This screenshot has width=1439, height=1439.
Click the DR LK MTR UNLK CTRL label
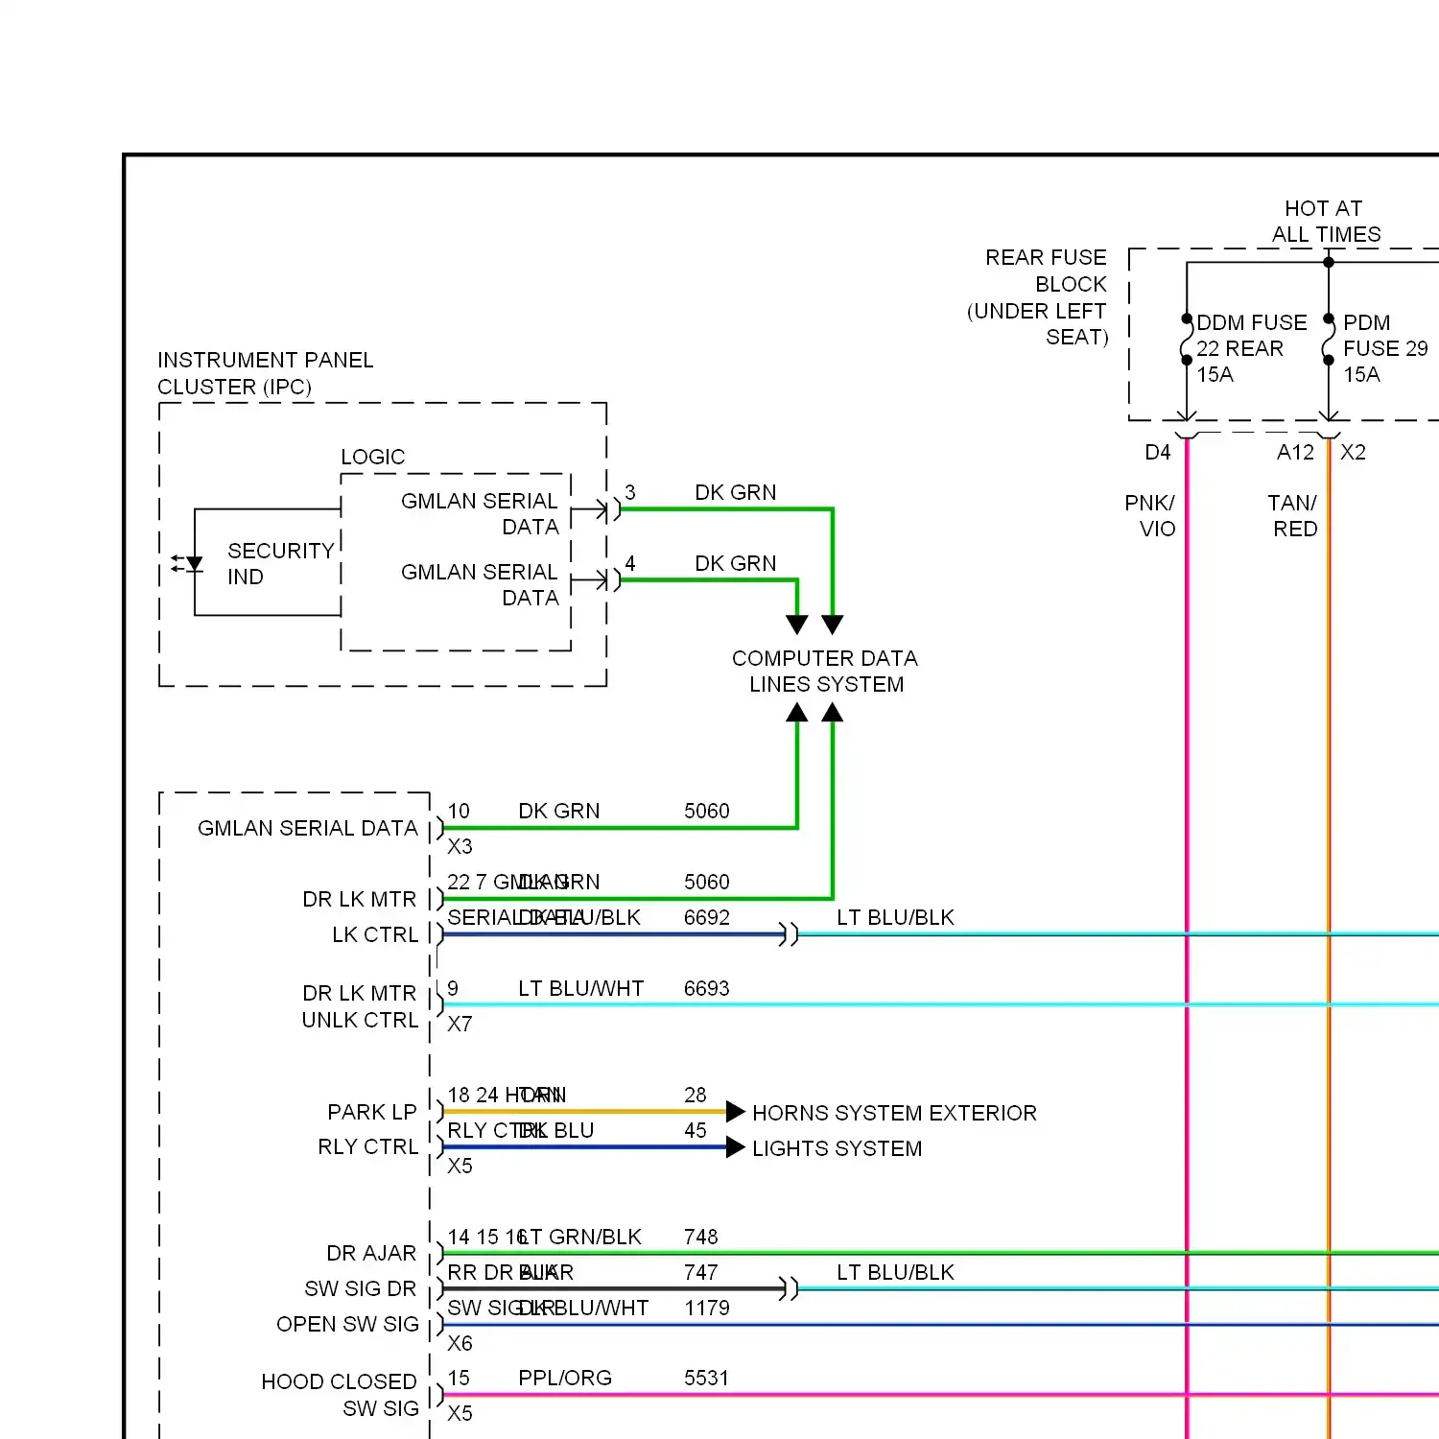360,1006
